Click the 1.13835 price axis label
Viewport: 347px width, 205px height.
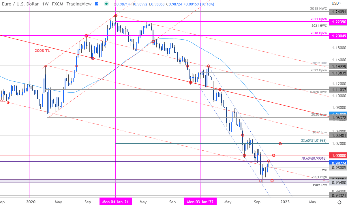click(x=338, y=74)
